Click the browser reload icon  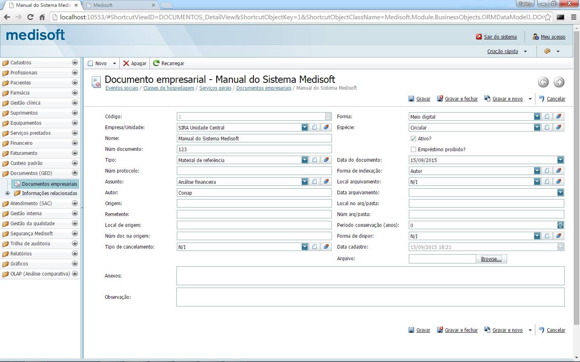[30, 17]
